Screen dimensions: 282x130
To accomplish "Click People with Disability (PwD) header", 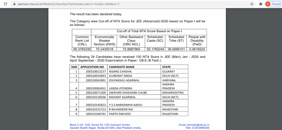I will [197, 40].
